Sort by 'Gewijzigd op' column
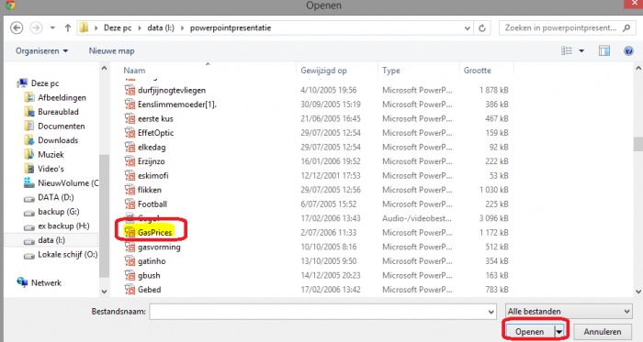The image size is (643, 342). (x=323, y=71)
